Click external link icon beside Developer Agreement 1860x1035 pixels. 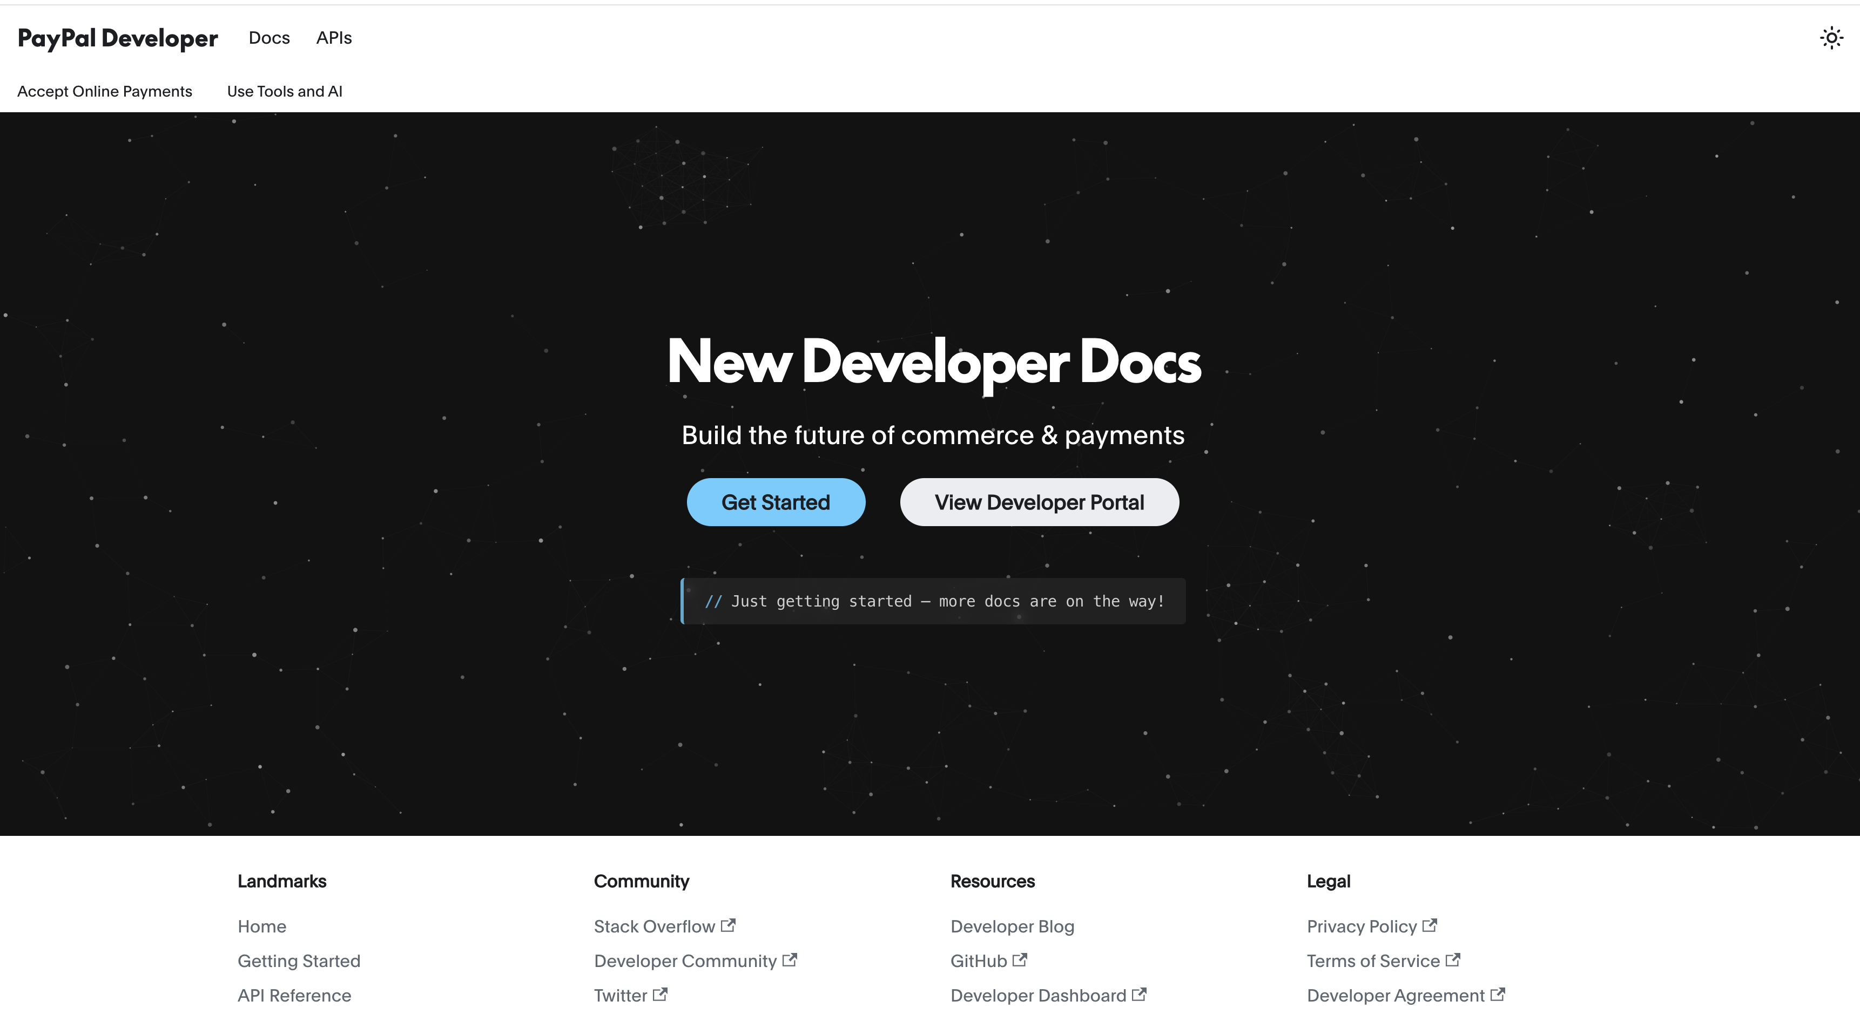coord(1498,995)
